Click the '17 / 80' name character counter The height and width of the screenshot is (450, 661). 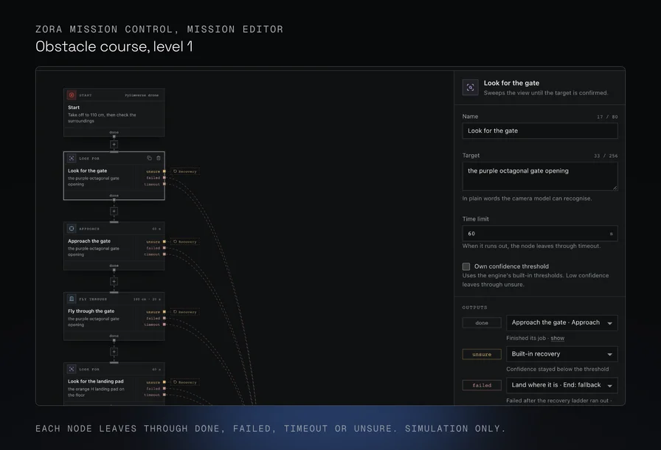(607, 117)
